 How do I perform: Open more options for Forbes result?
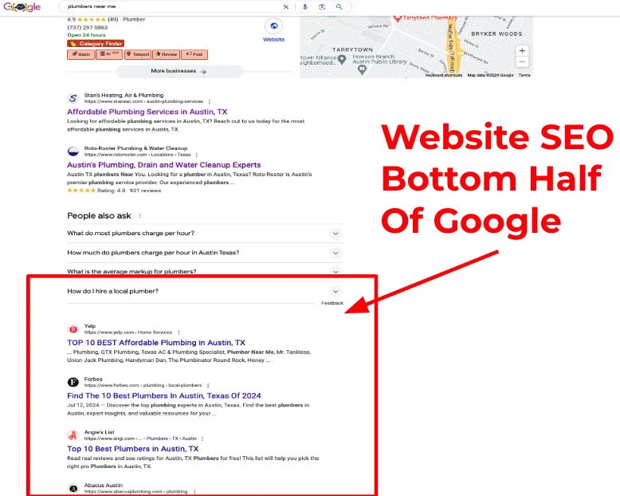coord(208,386)
